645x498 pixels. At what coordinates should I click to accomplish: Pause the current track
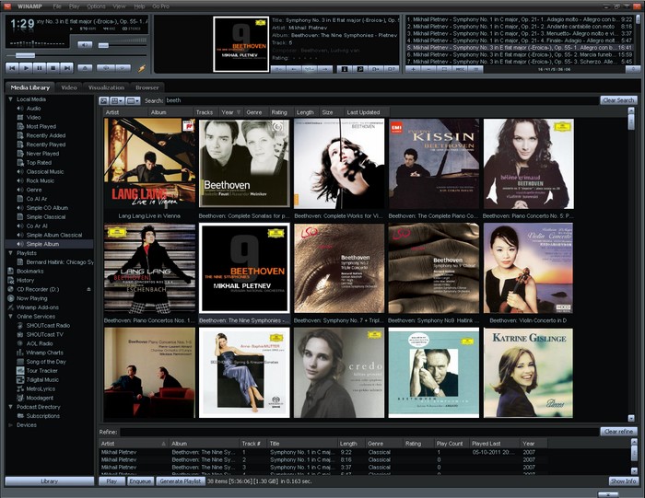pos(40,68)
